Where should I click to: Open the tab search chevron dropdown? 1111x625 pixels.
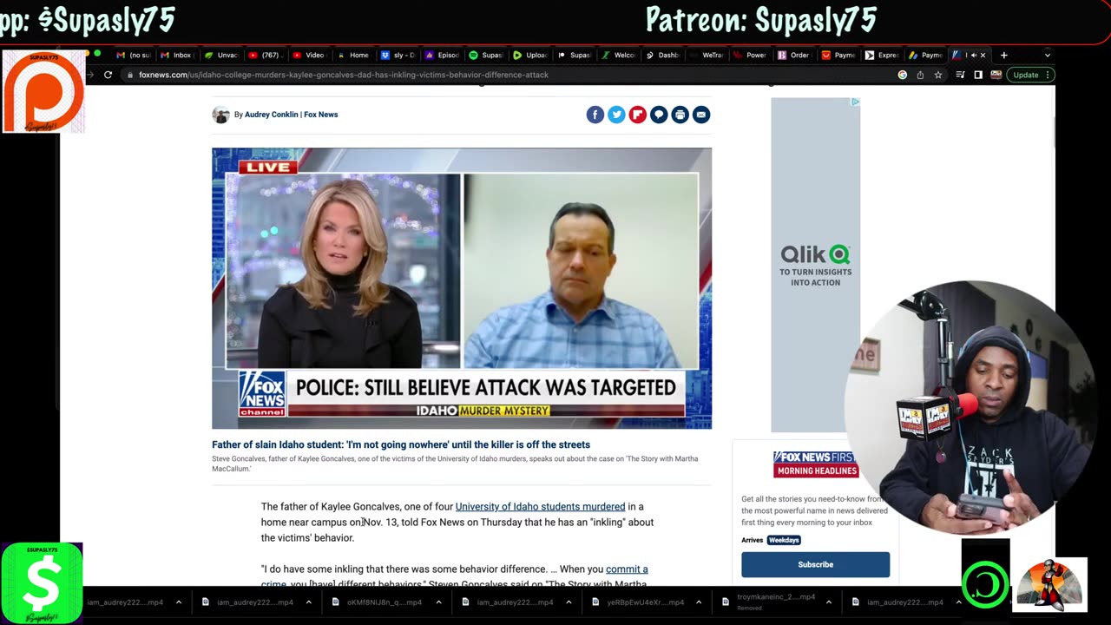click(1048, 55)
